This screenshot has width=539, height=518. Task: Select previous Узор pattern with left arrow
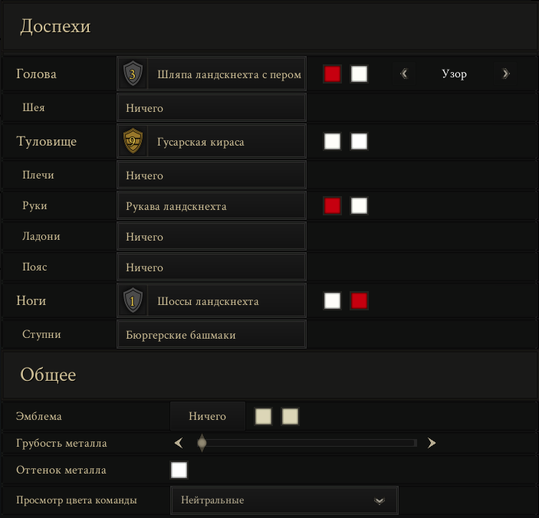[404, 74]
